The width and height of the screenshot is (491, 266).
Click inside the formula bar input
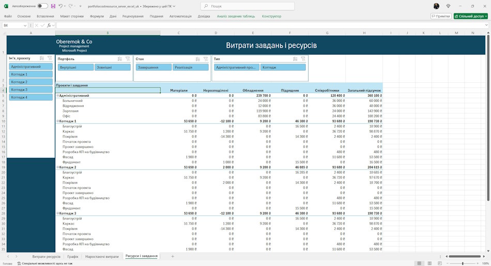(270, 25)
